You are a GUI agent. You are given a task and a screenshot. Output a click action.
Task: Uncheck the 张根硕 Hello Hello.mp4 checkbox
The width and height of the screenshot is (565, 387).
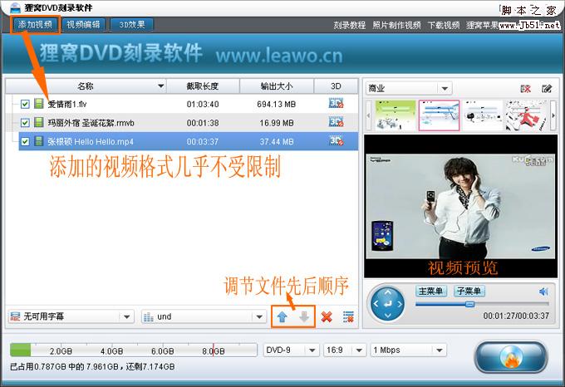[x=25, y=141]
